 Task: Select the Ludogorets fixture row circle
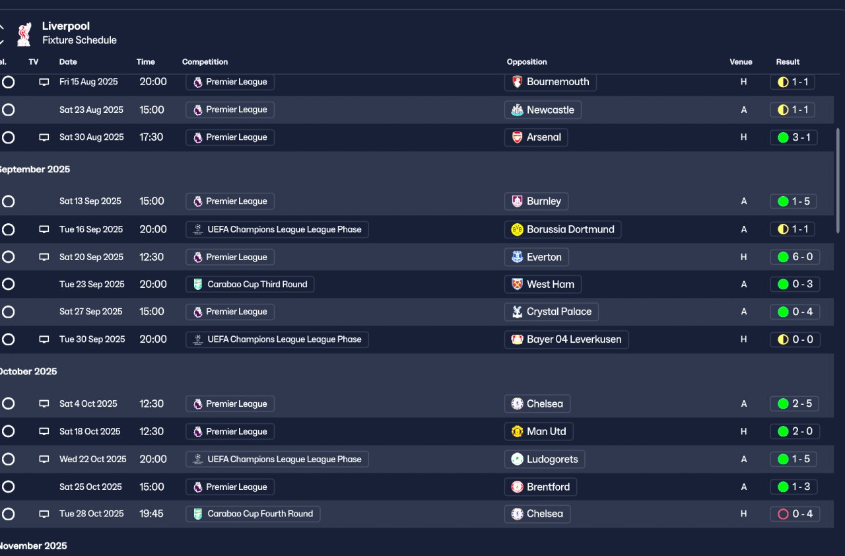click(8, 459)
